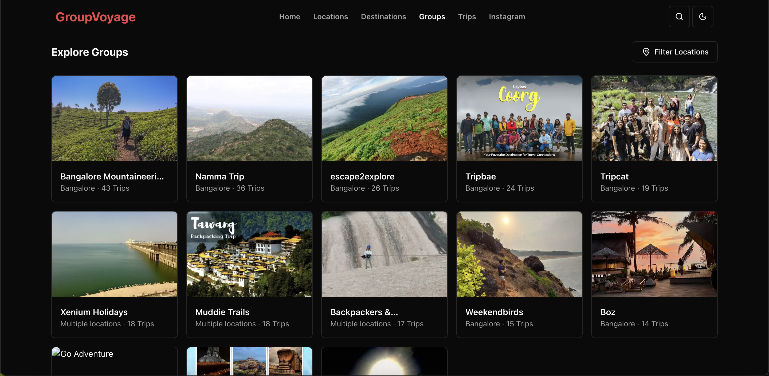
Task: Click the location pin icon in Filter Locations
Action: click(x=646, y=52)
